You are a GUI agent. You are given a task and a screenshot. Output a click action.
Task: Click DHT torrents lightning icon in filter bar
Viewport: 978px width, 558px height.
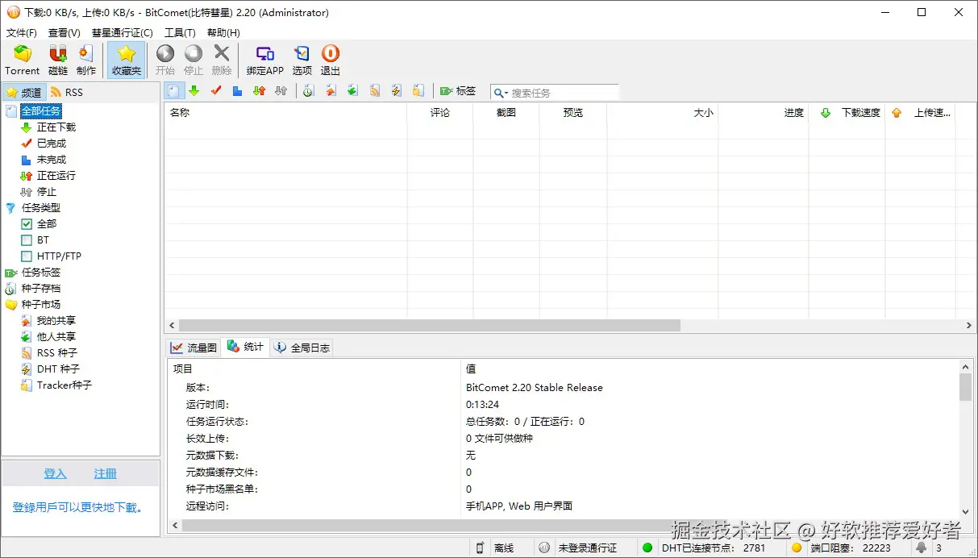(396, 91)
